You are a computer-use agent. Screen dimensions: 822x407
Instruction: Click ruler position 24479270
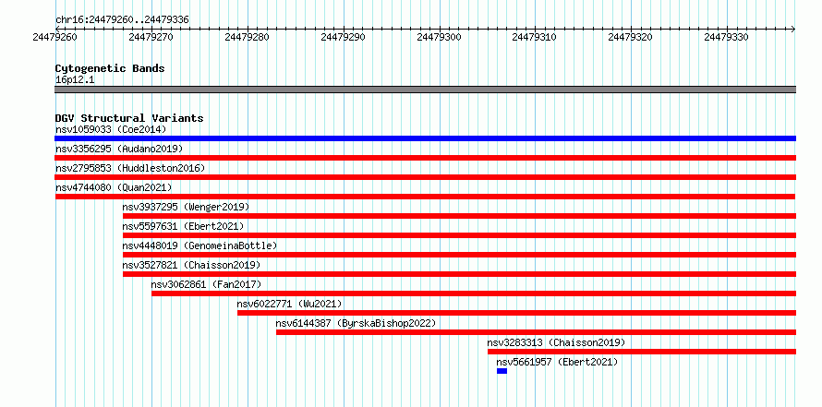click(151, 37)
